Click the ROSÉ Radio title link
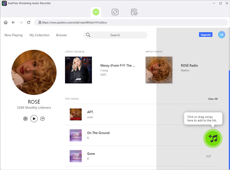Viewport: 230px width, 170px height. pos(189,65)
